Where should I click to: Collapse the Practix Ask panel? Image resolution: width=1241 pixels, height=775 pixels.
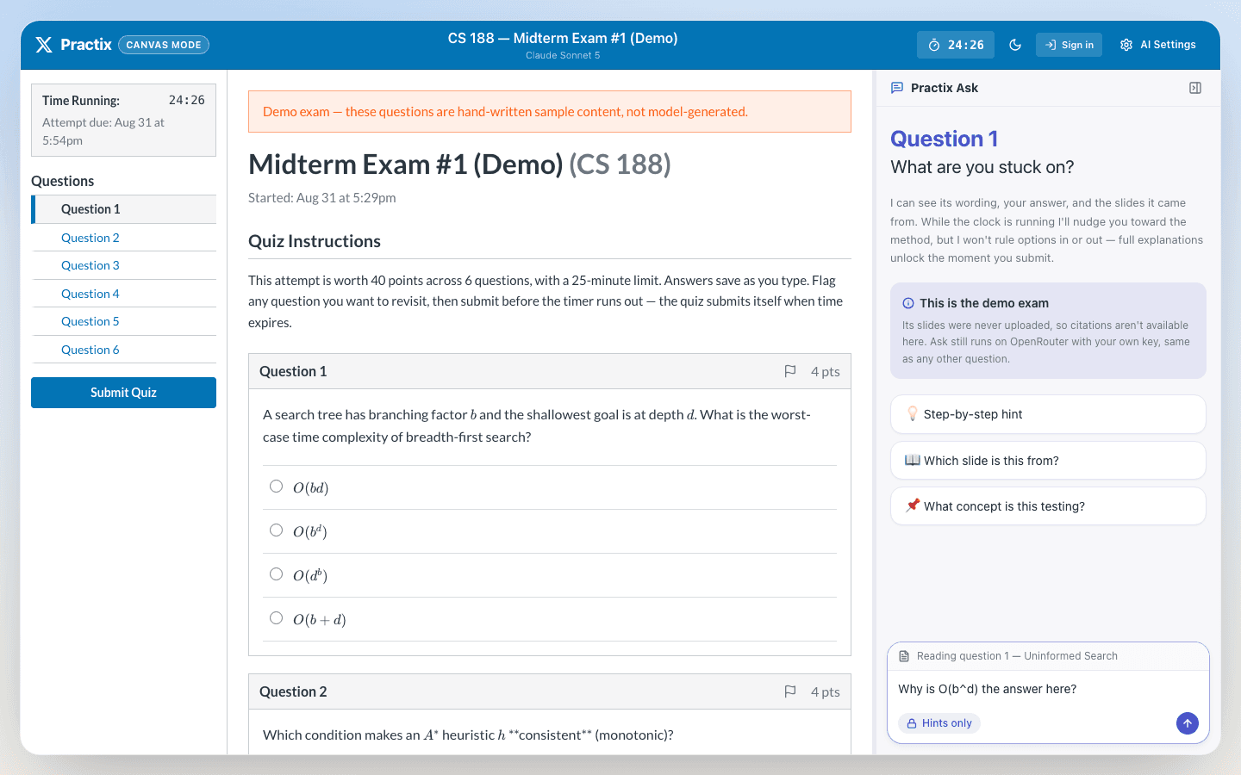coord(1195,88)
